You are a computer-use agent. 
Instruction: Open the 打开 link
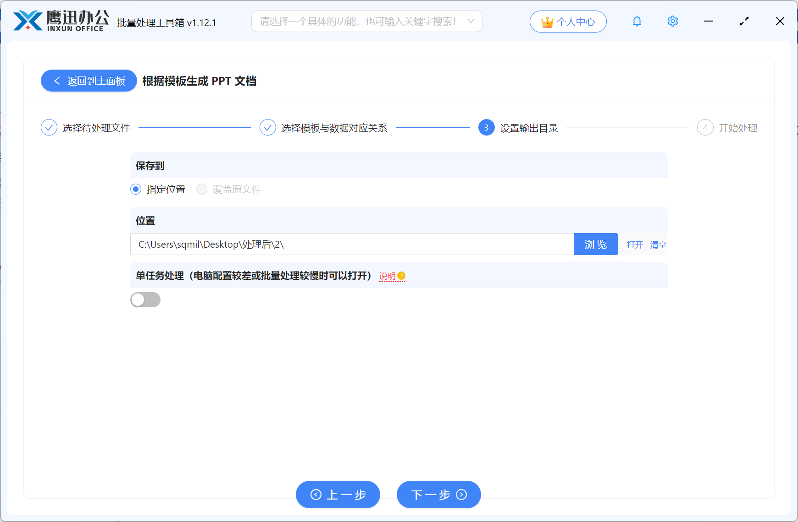[634, 245]
